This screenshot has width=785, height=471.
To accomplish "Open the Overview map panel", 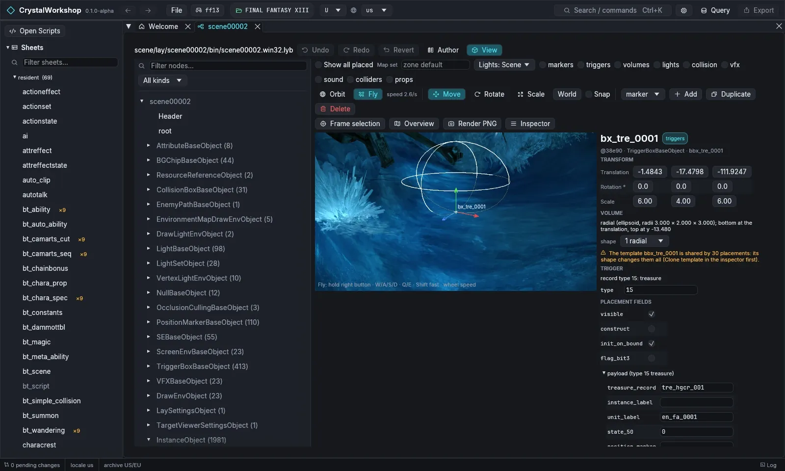I will point(414,124).
